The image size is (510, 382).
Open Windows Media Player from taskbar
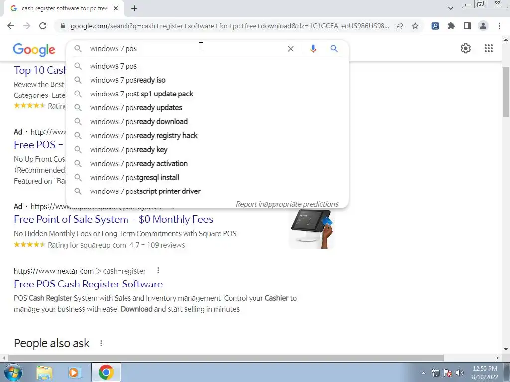tap(75, 372)
